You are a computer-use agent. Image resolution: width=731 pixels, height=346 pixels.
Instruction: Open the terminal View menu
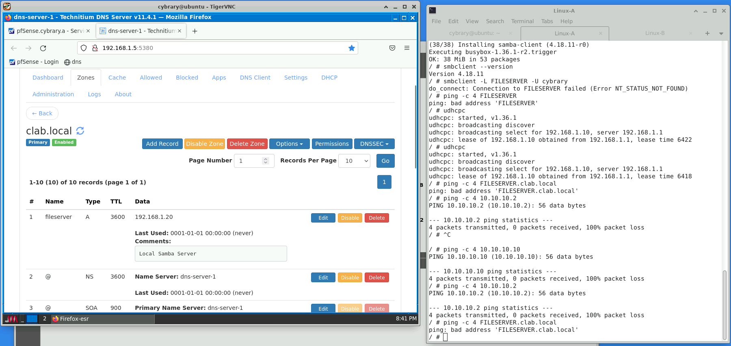coord(472,21)
